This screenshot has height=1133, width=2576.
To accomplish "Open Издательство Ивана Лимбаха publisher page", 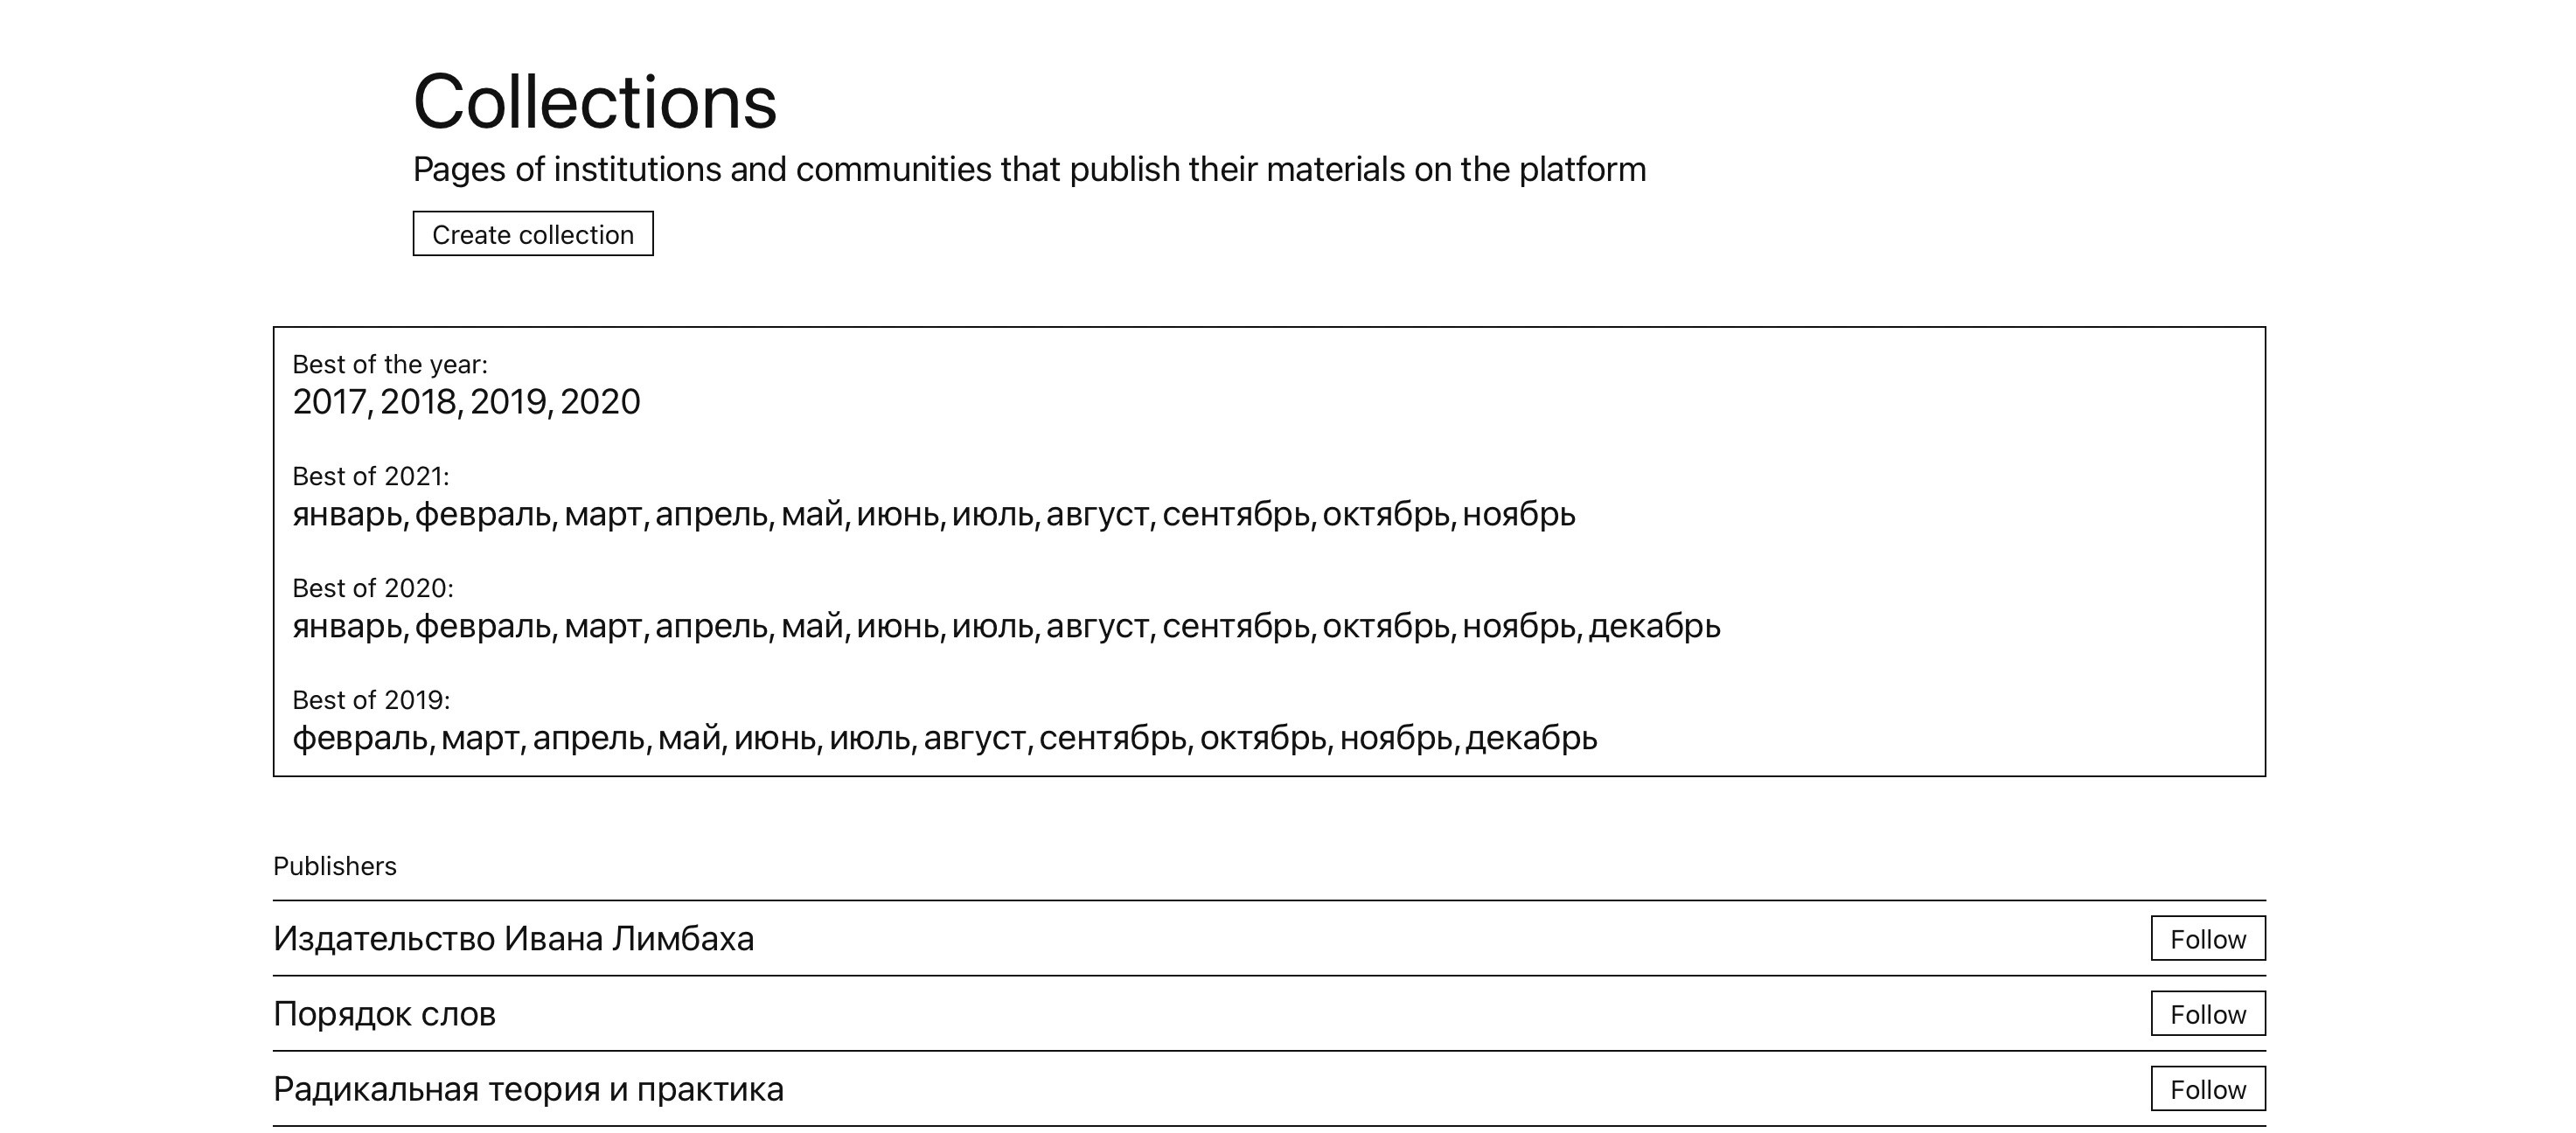I will pos(513,938).
